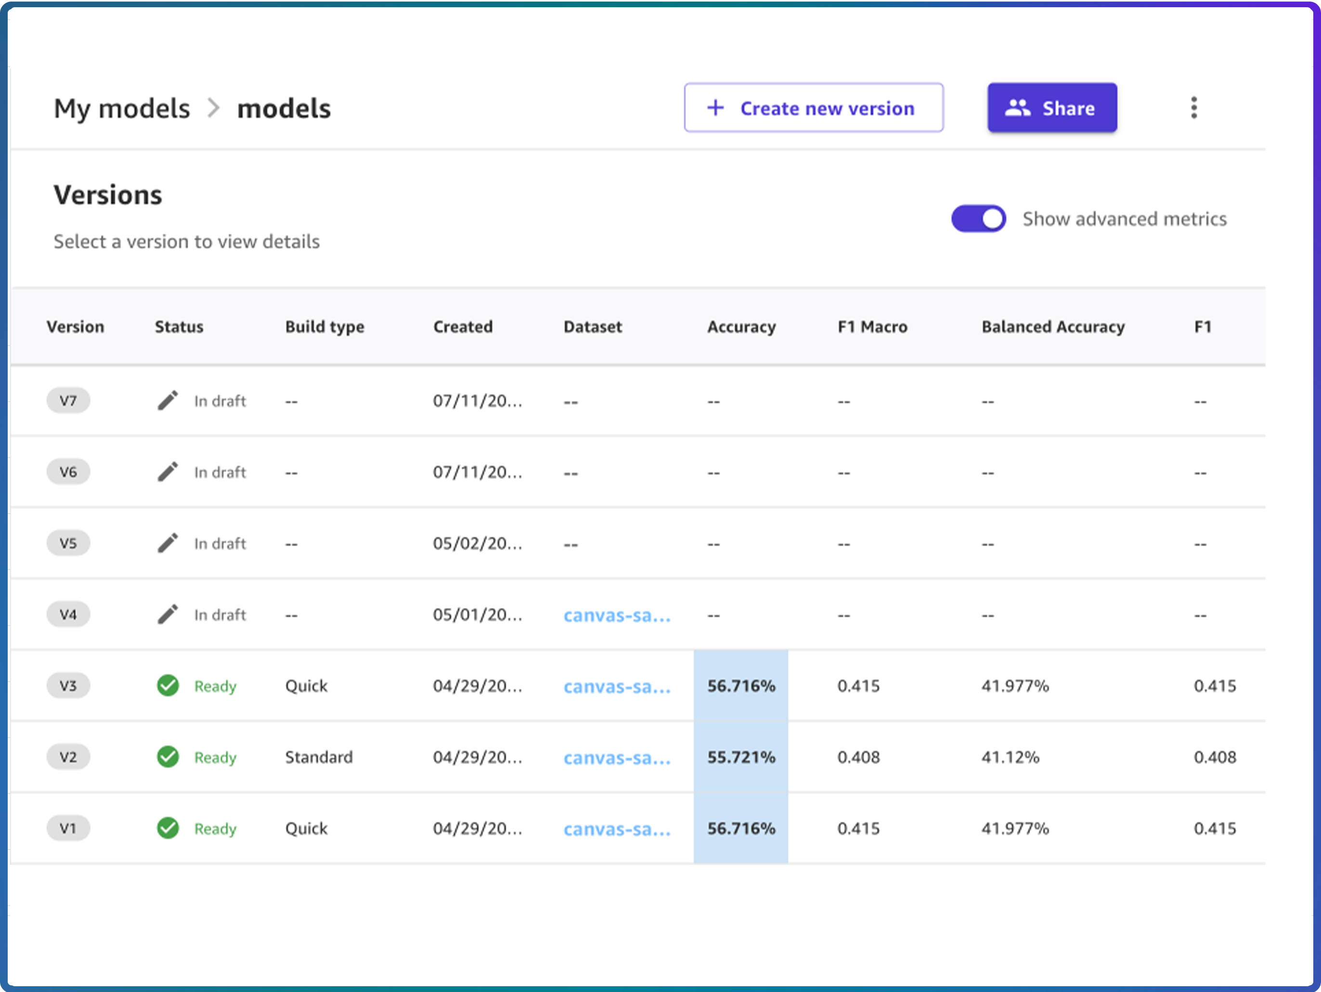Image resolution: width=1321 pixels, height=992 pixels.
Task: Click the Share button
Action: [x=1052, y=108]
